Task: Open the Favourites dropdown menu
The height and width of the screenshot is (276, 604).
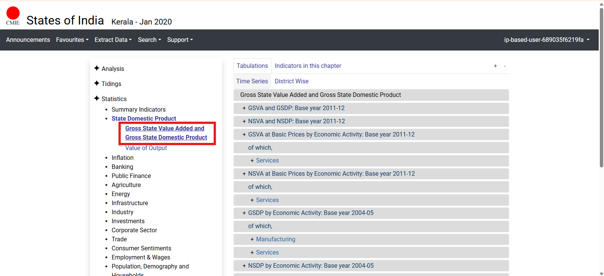Action: [x=72, y=40]
